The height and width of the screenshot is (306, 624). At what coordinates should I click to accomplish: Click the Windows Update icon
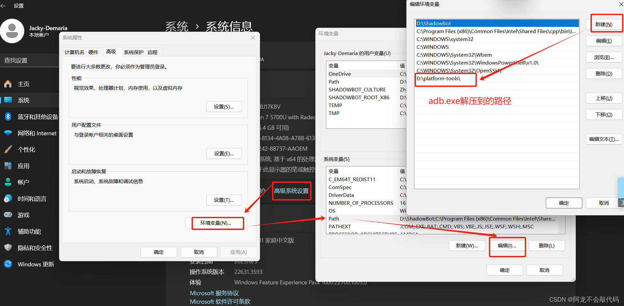[8, 264]
